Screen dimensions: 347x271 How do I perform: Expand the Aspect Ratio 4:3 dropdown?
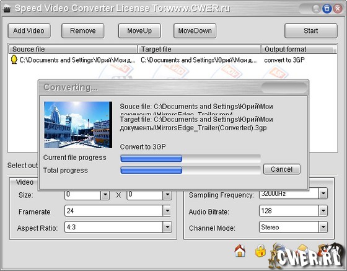point(167,227)
